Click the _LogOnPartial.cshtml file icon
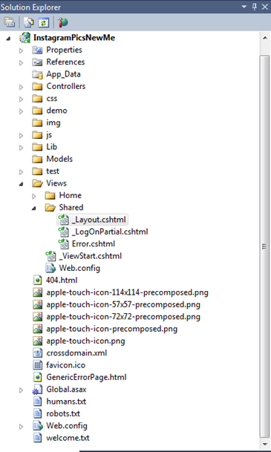The width and height of the screenshot is (271, 452). pos(63,232)
